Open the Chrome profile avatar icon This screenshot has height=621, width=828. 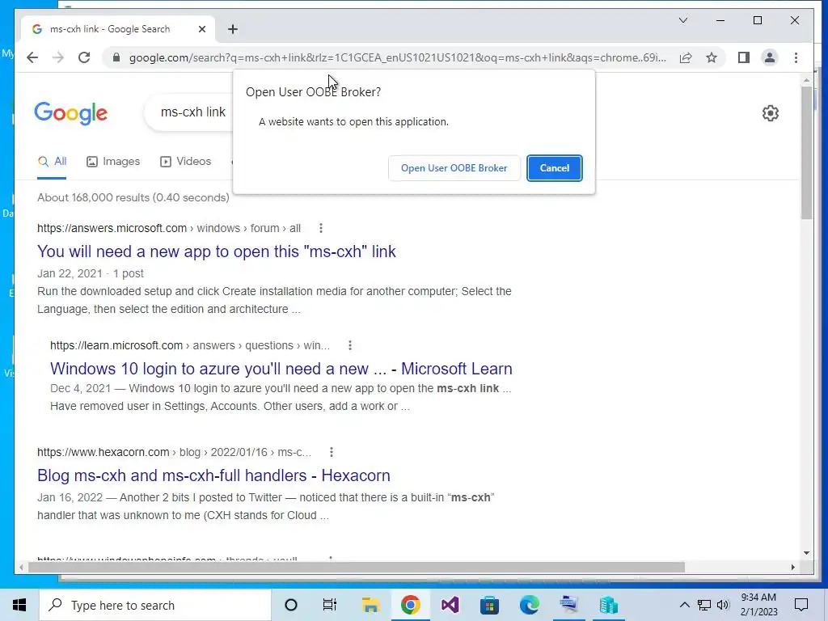[x=770, y=57]
